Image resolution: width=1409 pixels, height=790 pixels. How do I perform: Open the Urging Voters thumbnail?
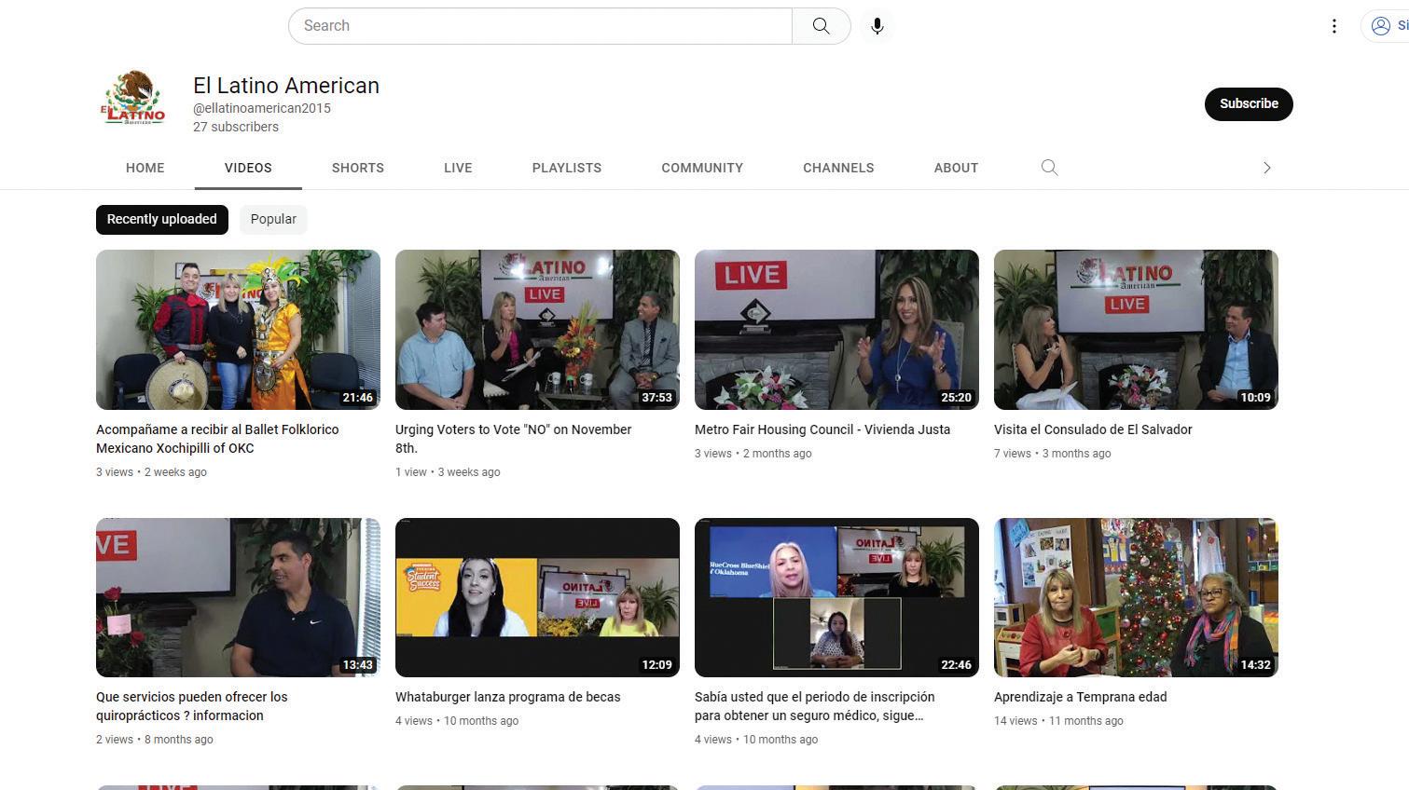pos(537,330)
